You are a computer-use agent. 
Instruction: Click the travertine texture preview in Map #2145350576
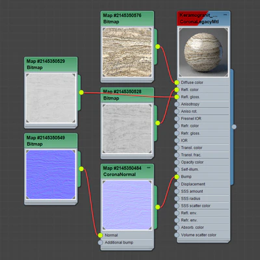point(127,52)
